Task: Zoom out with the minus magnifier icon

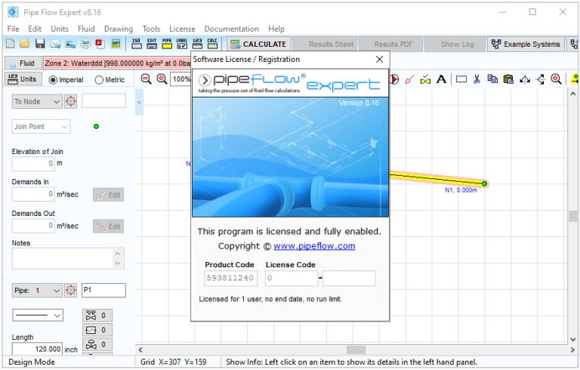Action: tap(146, 79)
